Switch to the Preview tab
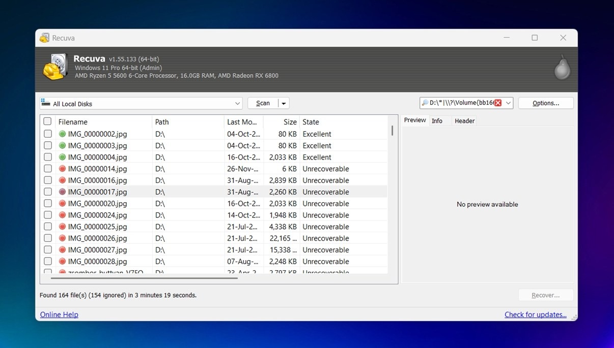Viewport: 614px width, 348px height. click(415, 120)
